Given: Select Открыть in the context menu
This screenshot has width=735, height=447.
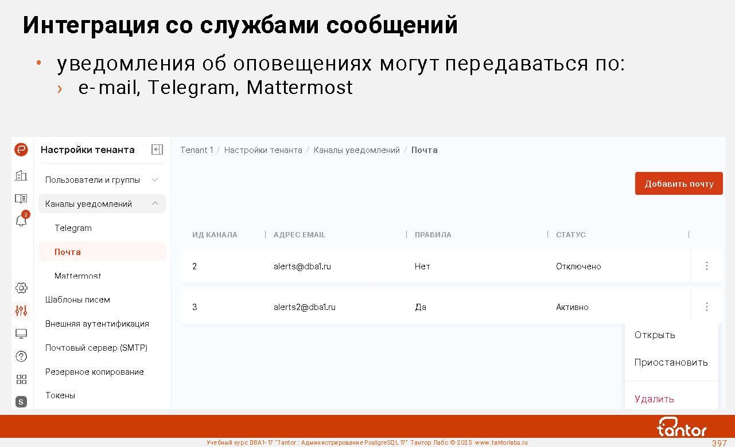Looking at the screenshot, I should coord(655,335).
